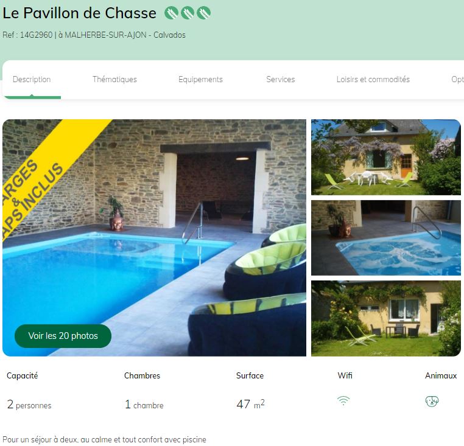
Task: Select the Loisirs et commodités tab
Action: coord(373,79)
